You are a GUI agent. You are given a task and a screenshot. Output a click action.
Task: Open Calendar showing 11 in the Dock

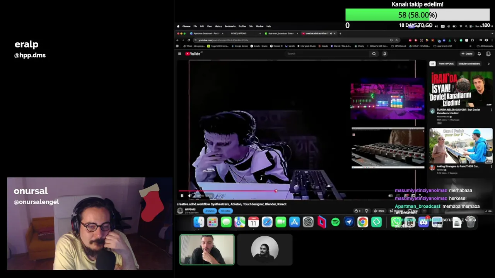(253, 222)
